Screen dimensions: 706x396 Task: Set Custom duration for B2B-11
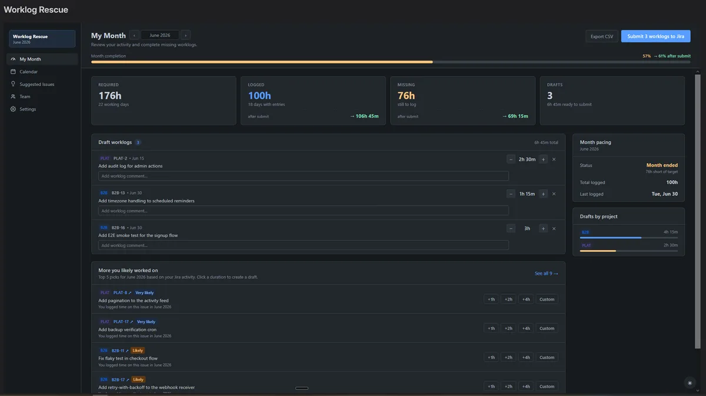point(547,357)
